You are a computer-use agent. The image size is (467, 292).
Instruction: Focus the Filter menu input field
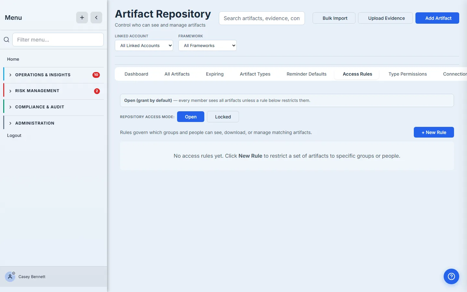[x=58, y=40]
